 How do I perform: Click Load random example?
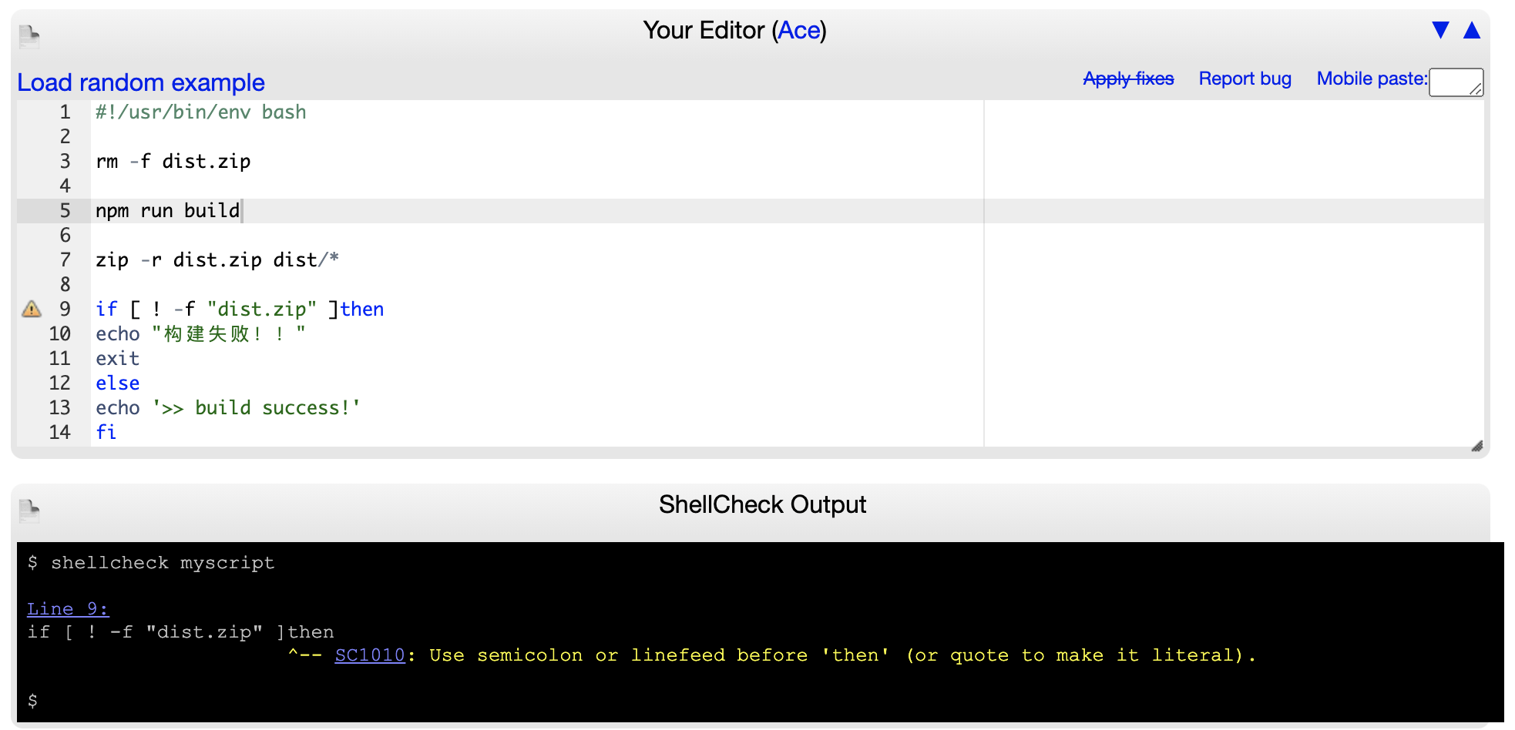point(141,82)
